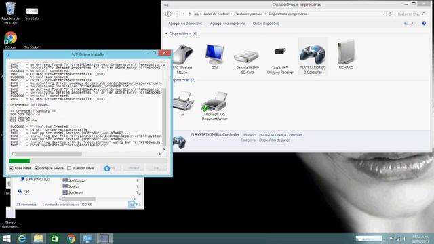Viewport: 434px width, 244px height.
Task: Click the Impresoras (2) section header
Action: 183,80
